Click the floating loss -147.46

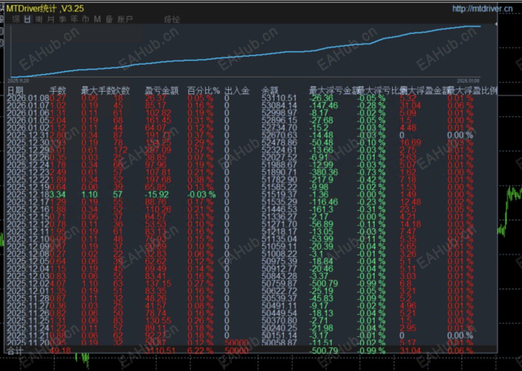(x=324, y=106)
